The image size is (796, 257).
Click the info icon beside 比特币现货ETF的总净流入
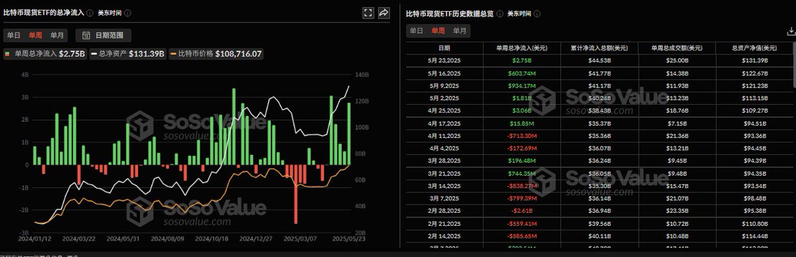[91, 13]
